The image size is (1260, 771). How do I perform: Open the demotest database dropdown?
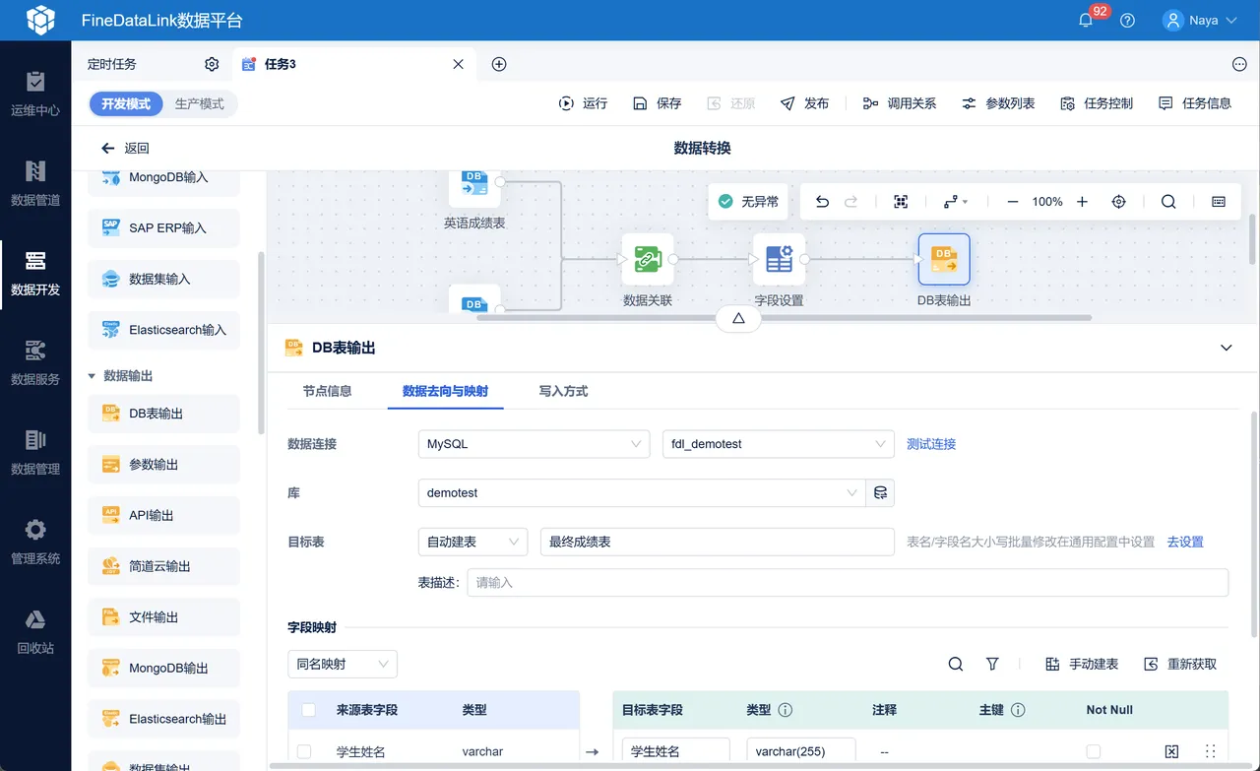642,492
